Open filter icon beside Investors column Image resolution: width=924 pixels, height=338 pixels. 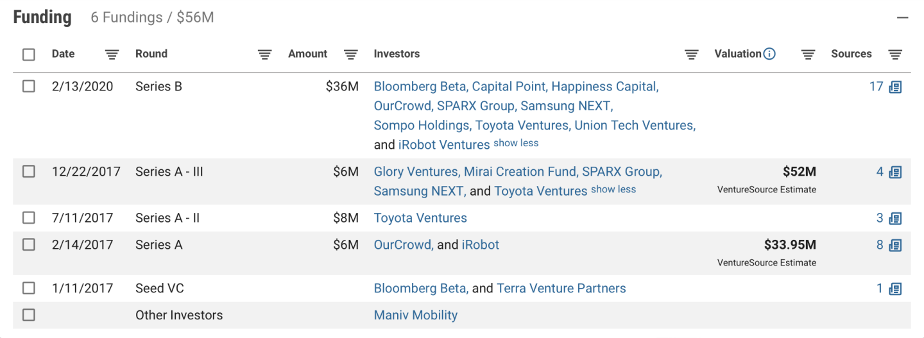[691, 55]
